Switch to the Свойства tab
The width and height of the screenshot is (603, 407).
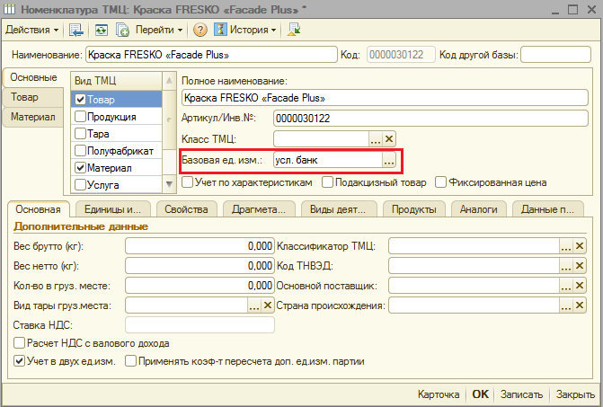point(187,209)
